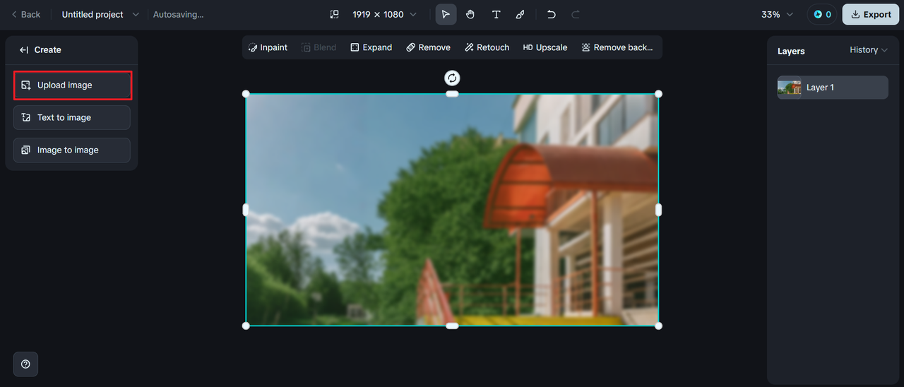
Task: Open the 33% zoom level dropdown
Action: 778,14
